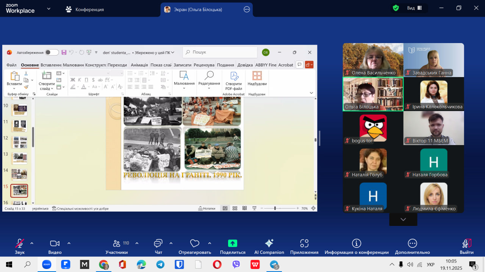Unmute the microphone

point(19,243)
